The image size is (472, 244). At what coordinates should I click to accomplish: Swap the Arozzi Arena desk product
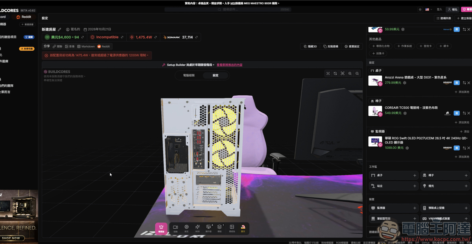coord(464,83)
